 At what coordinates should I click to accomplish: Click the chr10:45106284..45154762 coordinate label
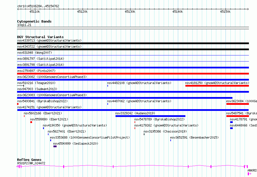pos(38,6)
